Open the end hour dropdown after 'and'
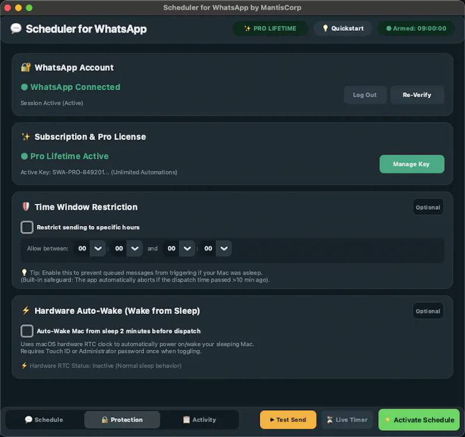The height and width of the screenshot is (437, 465). (x=187, y=248)
